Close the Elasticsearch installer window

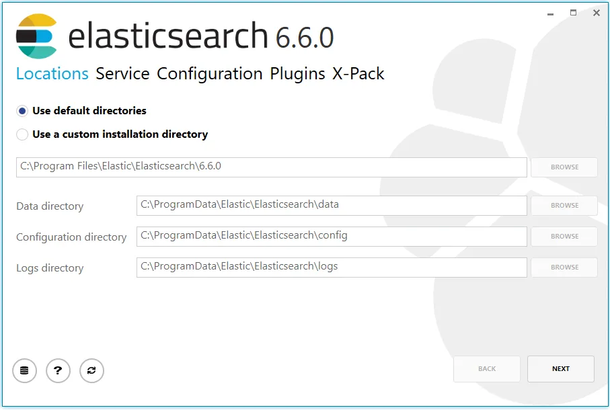(596, 13)
